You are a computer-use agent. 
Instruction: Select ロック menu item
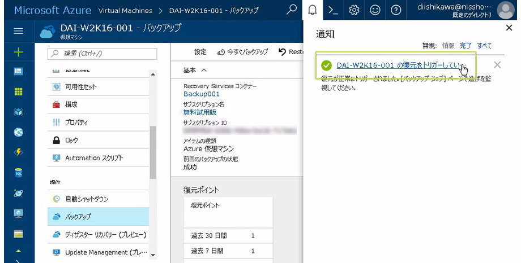[x=99, y=140]
